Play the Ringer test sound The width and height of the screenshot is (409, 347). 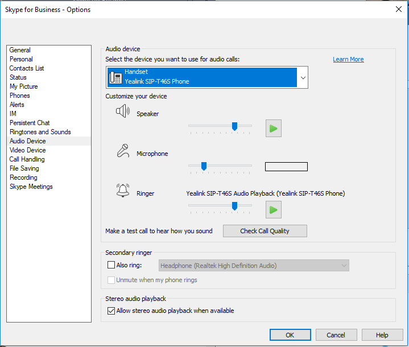pyautogui.click(x=274, y=210)
